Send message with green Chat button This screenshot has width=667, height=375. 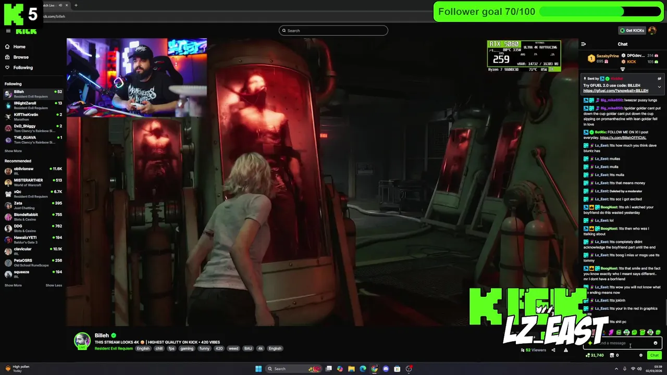[x=654, y=355]
